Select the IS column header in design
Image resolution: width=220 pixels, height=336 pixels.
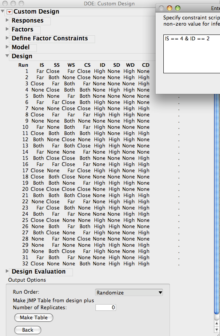pyautogui.click(x=42, y=65)
